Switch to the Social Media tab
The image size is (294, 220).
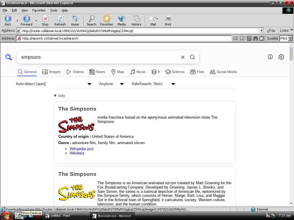tap(223, 72)
